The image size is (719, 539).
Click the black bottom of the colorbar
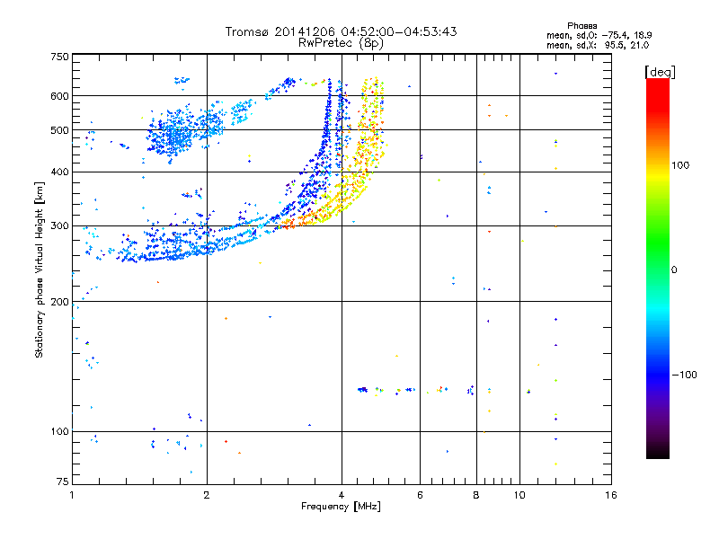(x=658, y=452)
